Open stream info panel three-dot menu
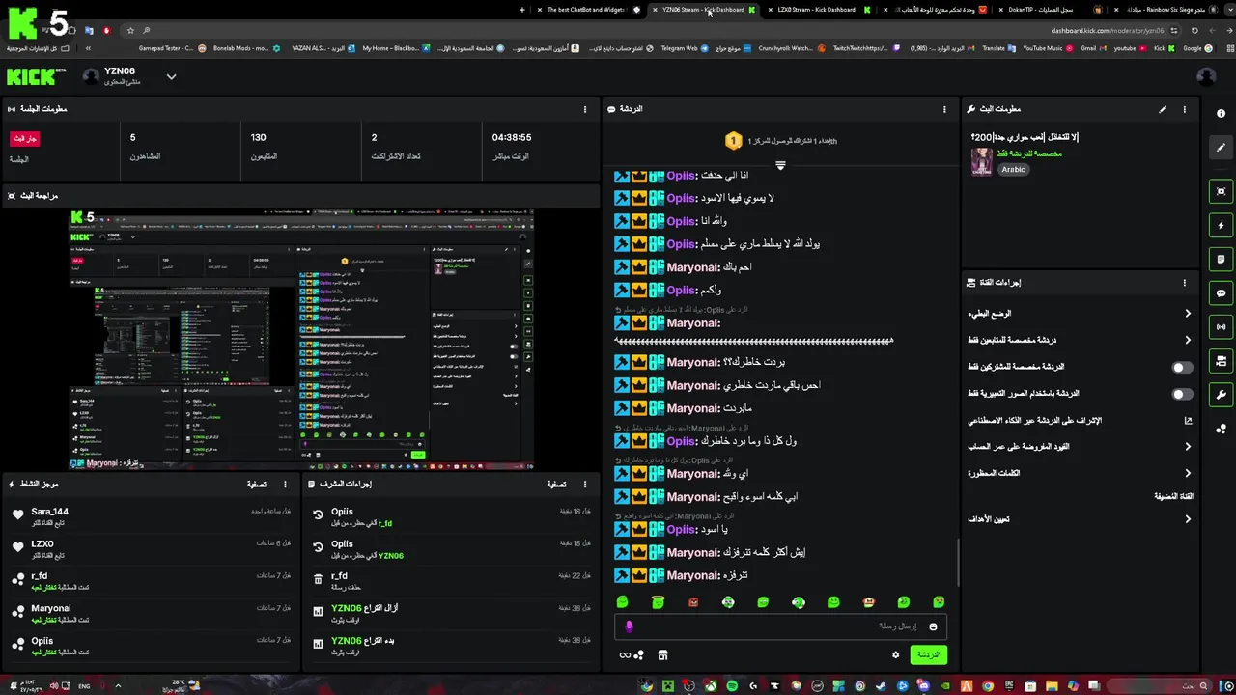This screenshot has width=1236, height=695. 1185,109
